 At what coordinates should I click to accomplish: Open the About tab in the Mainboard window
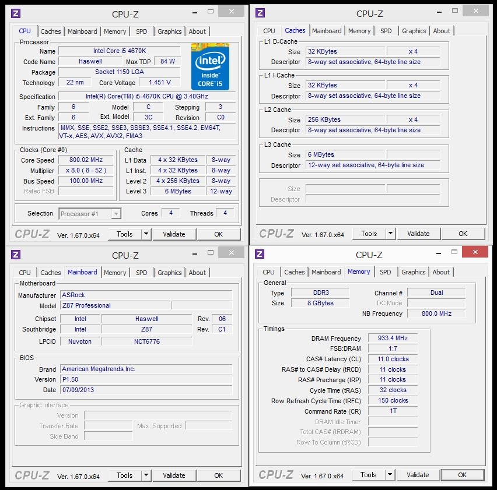197,273
